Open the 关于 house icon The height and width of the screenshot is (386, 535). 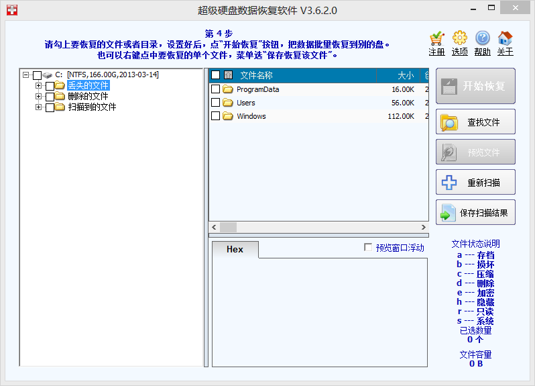[505, 38]
